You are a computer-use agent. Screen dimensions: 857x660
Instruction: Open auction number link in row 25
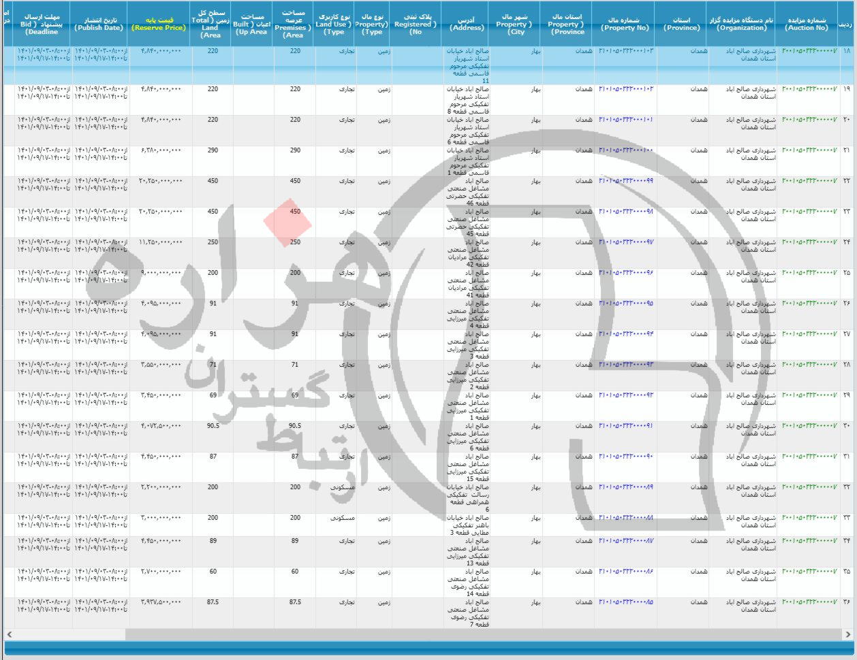point(809,273)
